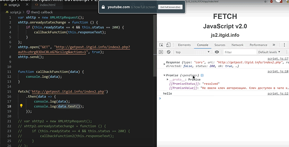Click the console Filter input field
This screenshot has height=147, width=289.
pos(240,52)
